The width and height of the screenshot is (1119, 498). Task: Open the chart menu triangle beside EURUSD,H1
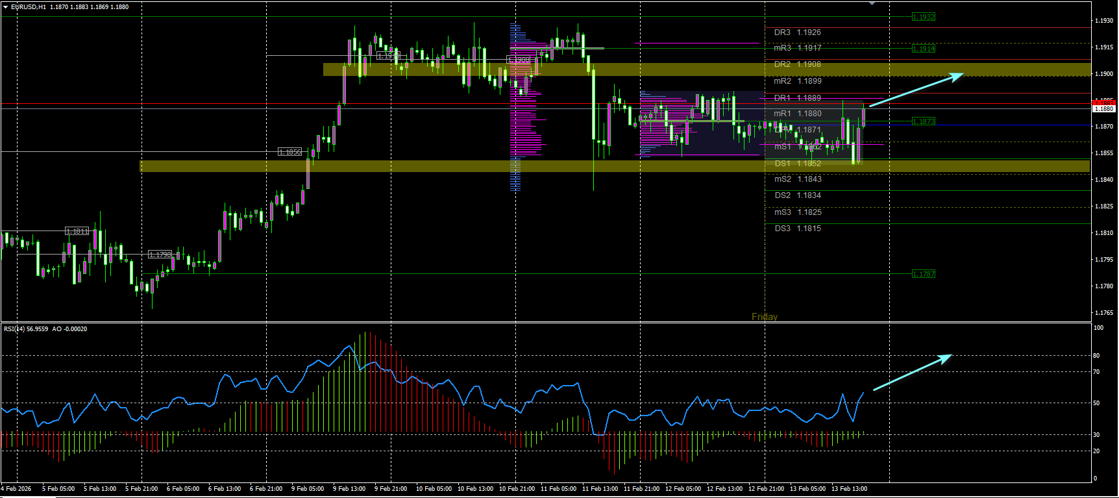(5, 6)
